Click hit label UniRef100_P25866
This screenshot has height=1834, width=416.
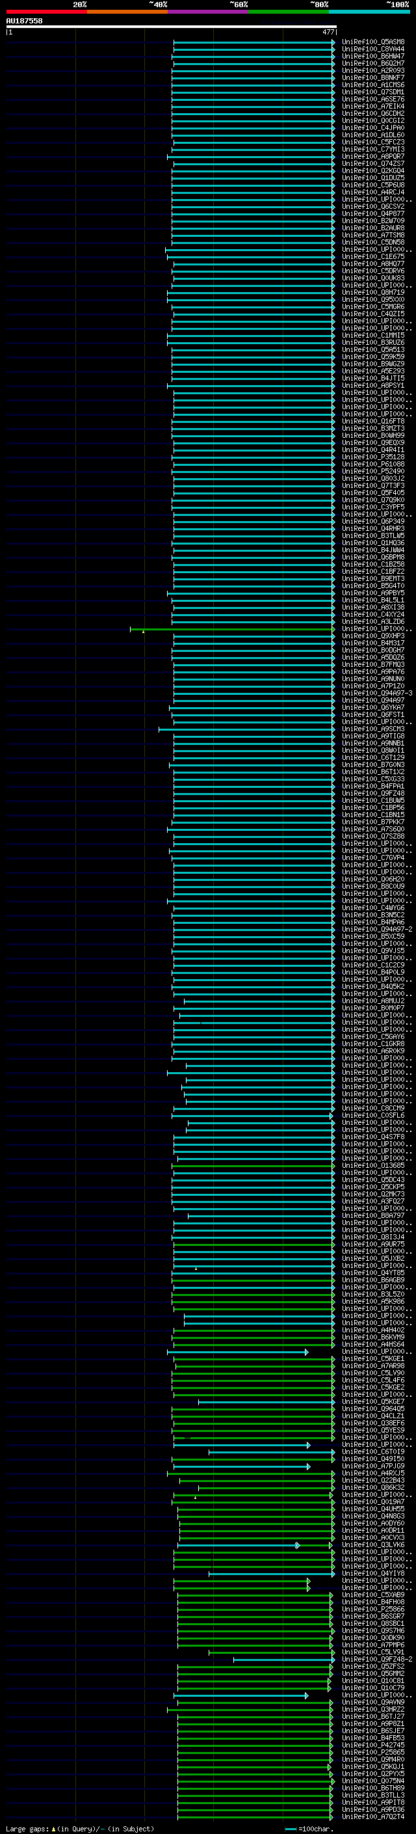click(373, 1609)
